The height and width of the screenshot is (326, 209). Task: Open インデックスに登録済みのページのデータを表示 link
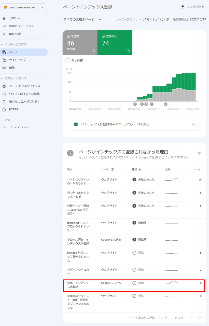click(134, 125)
